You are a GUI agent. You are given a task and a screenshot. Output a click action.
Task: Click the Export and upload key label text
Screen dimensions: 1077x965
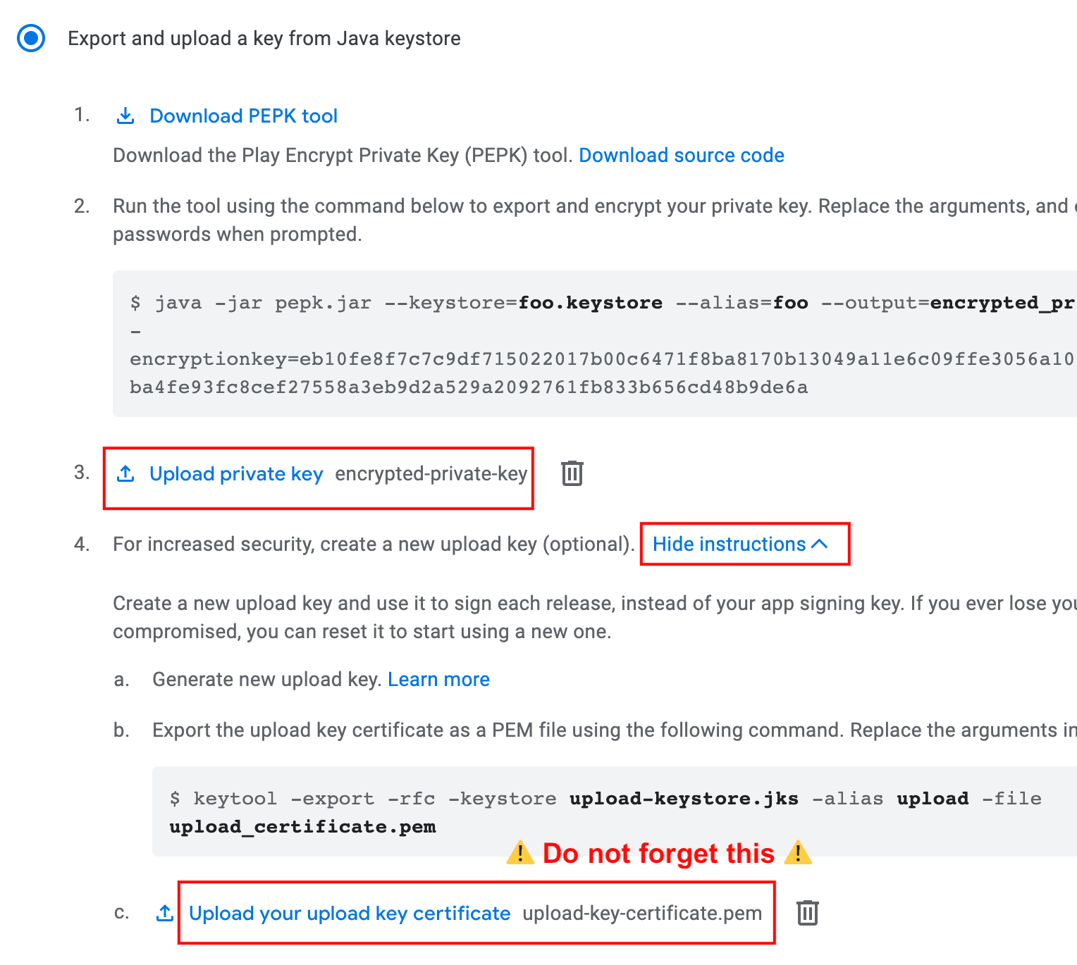point(264,38)
